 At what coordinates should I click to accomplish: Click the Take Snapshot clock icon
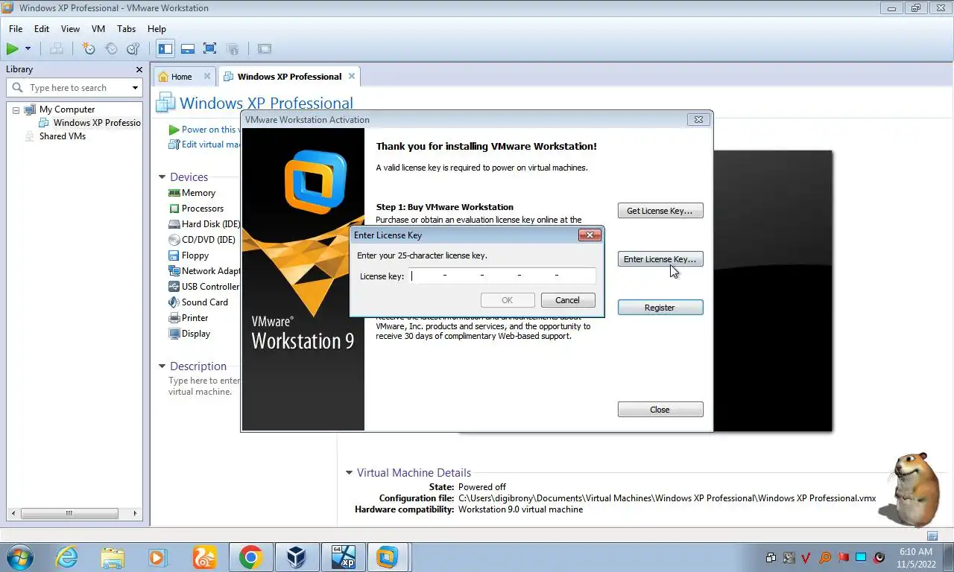89,49
